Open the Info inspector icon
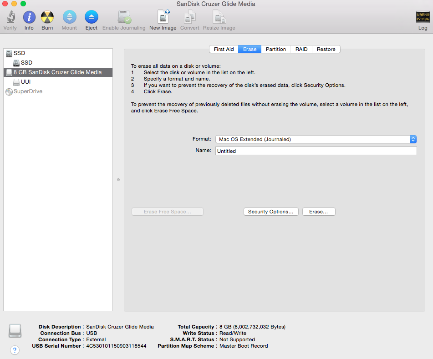Screen dimensions: 433x359 (29, 17)
